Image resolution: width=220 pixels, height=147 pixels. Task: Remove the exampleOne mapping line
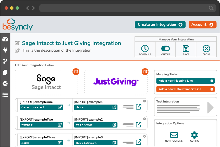click(x=144, y=101)
